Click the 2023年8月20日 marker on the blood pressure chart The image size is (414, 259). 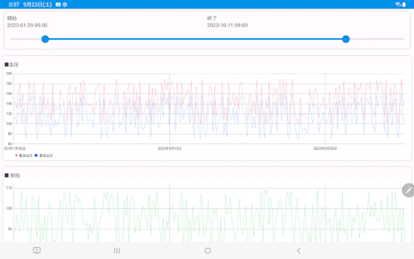point(325,148)
